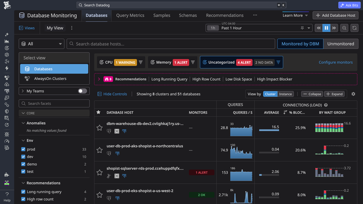Star the user-db-prod-aks-shopist host
This screenshot has width=363, height=204.
[x=100, y=150]
